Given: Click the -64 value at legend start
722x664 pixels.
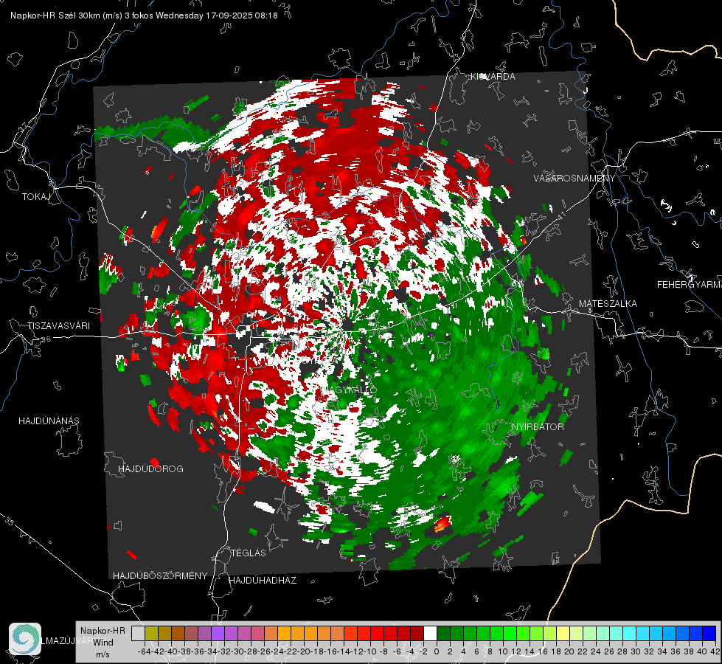Looking at the screenshot, I should [x=144, y=651].
